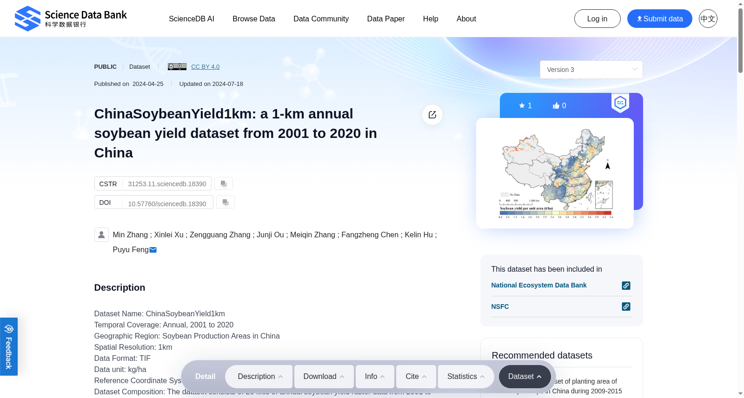
Task: Click the thumbs-up like icon
Action: point(556,105)
